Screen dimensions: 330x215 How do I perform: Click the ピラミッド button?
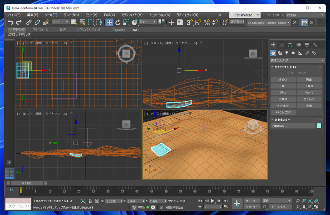tap(309, 99)
